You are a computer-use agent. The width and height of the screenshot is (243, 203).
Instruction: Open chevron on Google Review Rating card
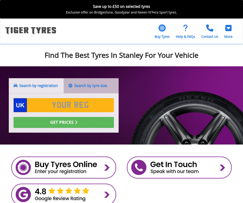pos(107,195)
